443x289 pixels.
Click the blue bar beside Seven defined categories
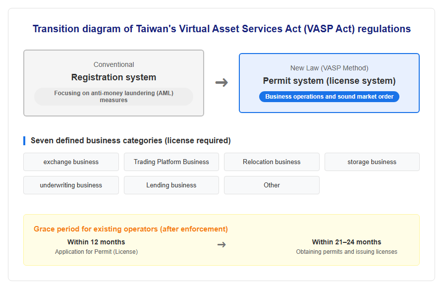click(24, 141)
